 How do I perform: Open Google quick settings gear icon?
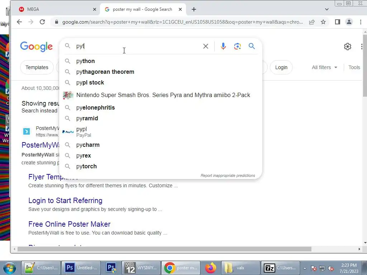click(x=348, y=47)
